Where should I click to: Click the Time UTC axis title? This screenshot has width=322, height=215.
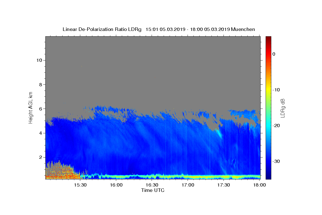click(153, 190)
